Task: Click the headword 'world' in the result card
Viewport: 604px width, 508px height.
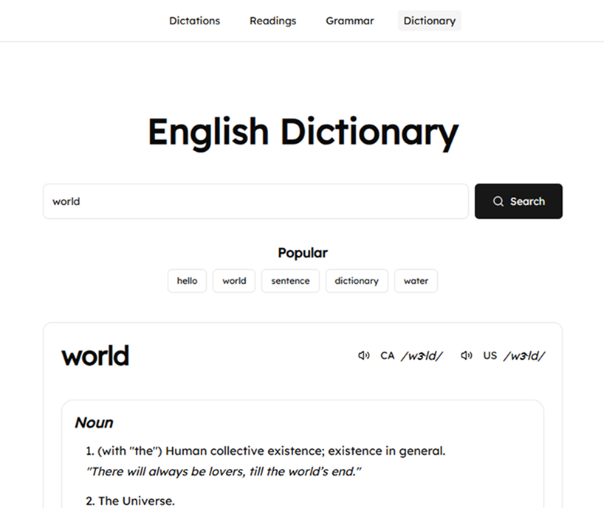Action: coord(95,355)
